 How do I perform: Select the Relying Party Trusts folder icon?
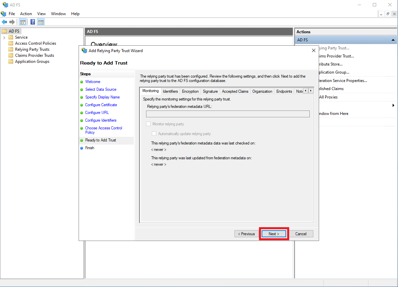tap(11, 49)
